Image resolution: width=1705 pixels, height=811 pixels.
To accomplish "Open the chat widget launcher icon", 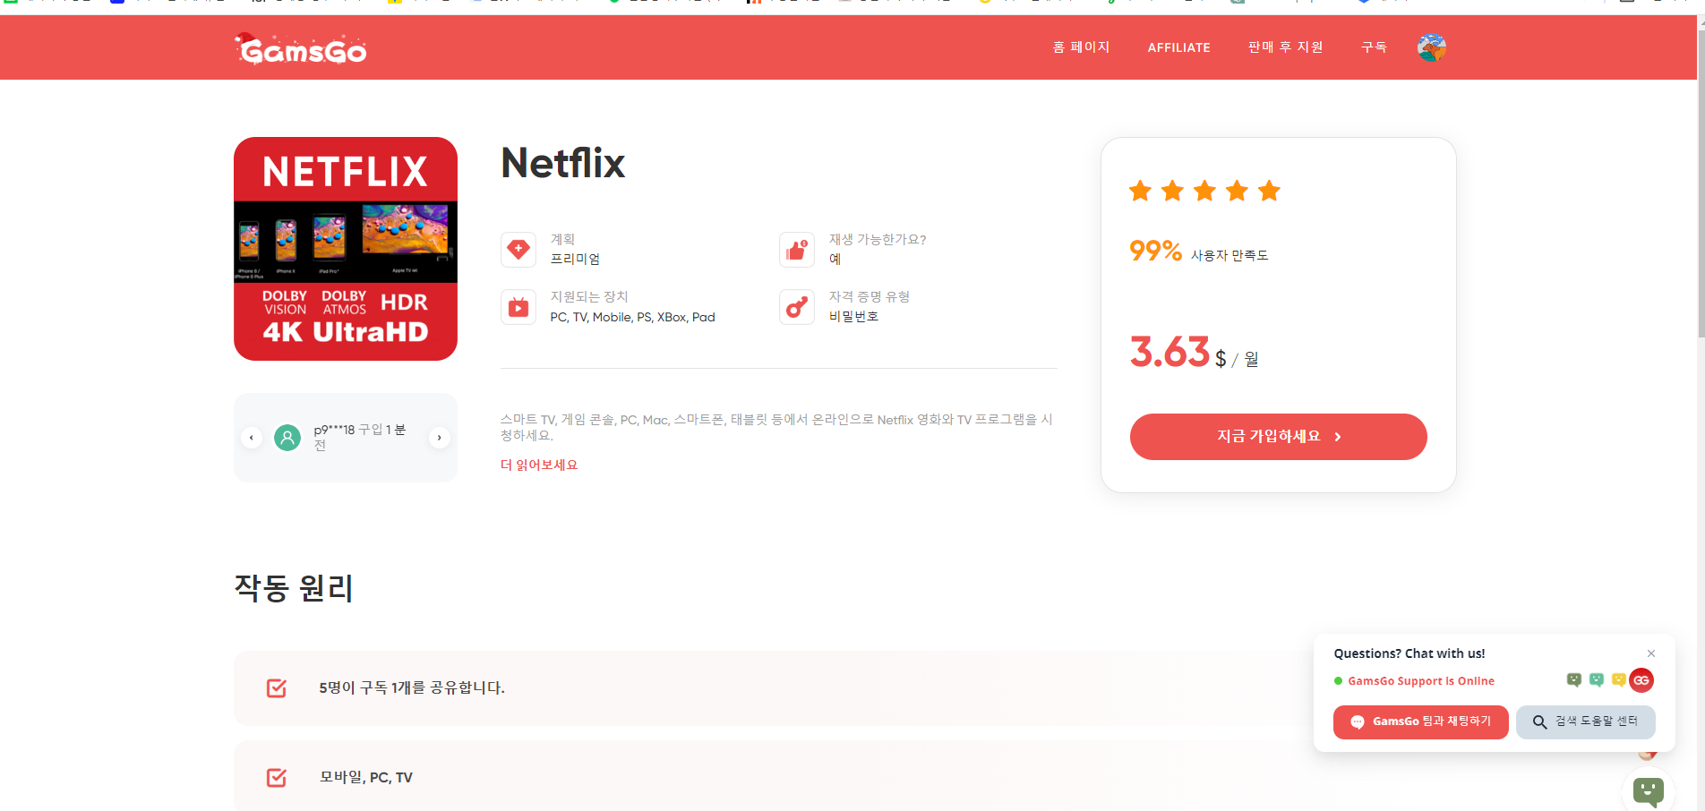I will click(1649, 791).
